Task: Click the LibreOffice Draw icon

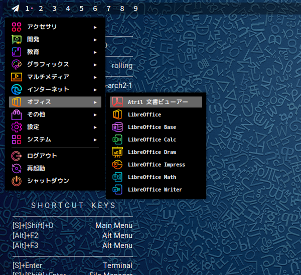Action: [117, 152]
